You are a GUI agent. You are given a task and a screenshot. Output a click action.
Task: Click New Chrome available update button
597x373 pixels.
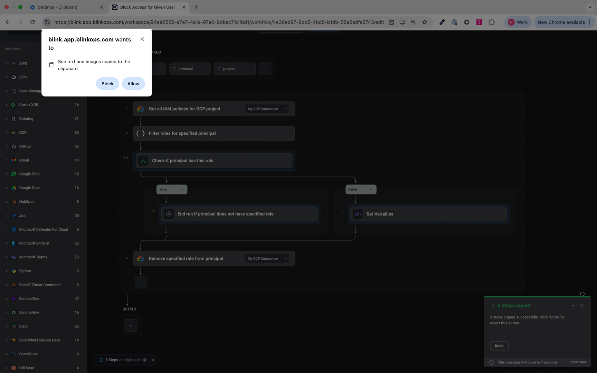pos(565,22)
